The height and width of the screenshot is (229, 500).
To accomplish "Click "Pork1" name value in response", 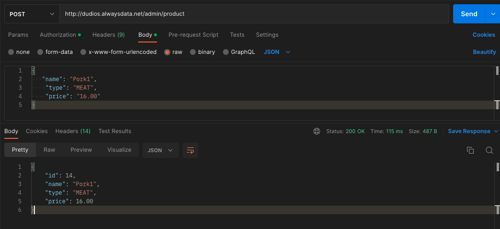I will 85,184.
